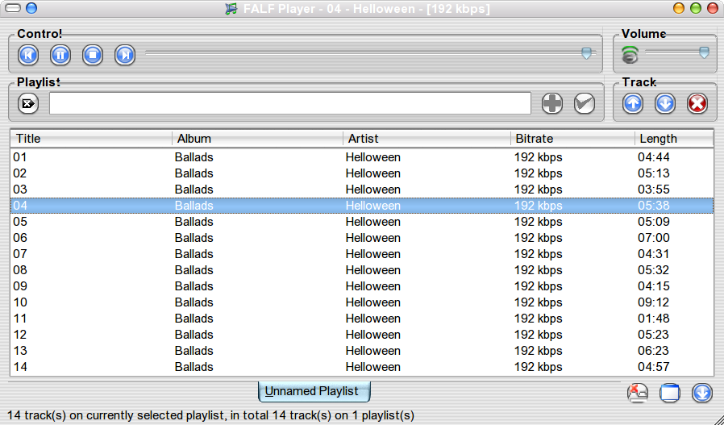Screen dimensions: 724x425
Task: Click the remove playlist icon at bottom
Action: point(638,393)
